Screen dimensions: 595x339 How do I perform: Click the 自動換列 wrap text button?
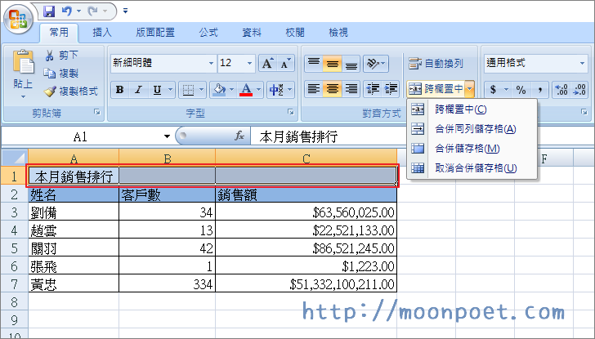click(x=436, y=63)
